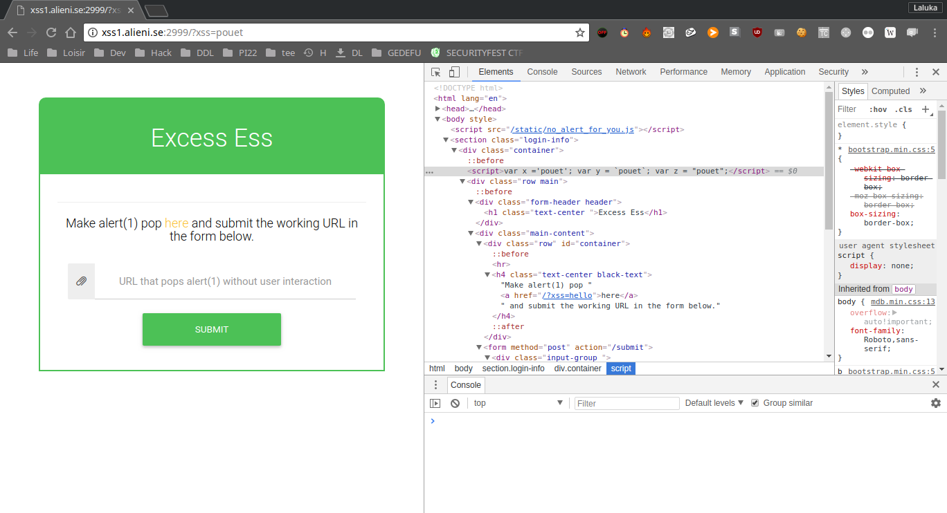The width and height of the screenshot is (947, 513).
Task: Open the SECURITYFEST CTF bookmark
Action: tap(476, 53)
